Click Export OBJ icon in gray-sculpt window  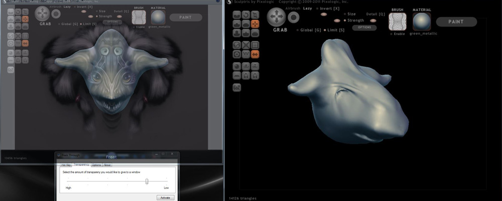(x=255, y=67)
